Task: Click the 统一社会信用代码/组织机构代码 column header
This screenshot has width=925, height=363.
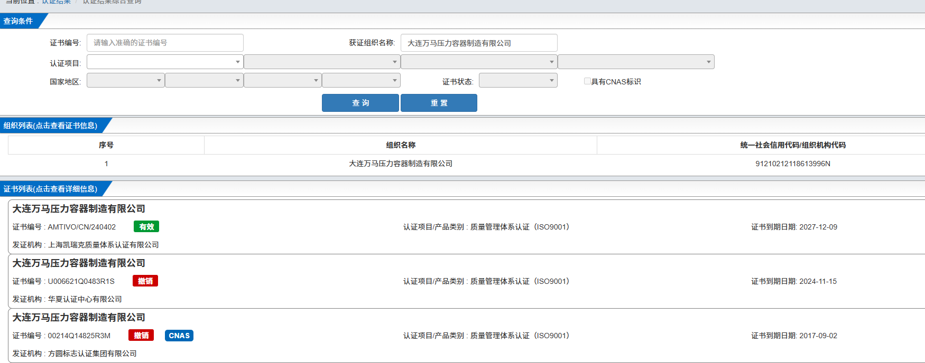Action: coord(793,145)
